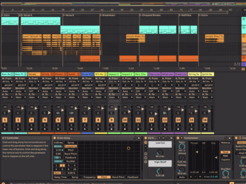Enable Sync mode in the Grain Delay
246x184 pixels.
(57, 173)
